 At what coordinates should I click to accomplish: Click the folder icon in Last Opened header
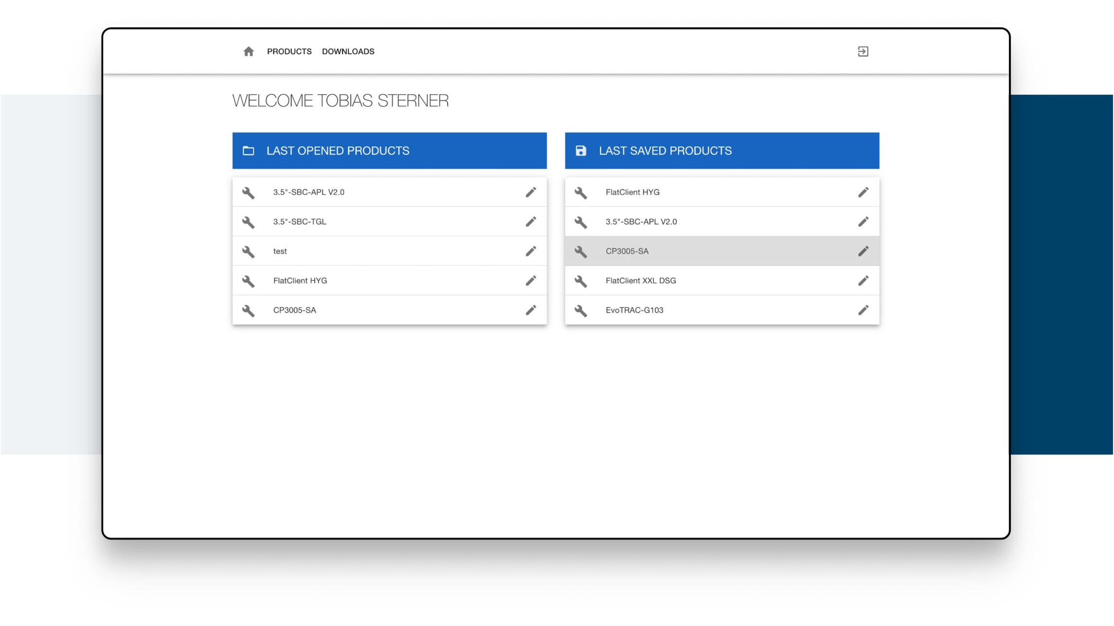[249, 151]
